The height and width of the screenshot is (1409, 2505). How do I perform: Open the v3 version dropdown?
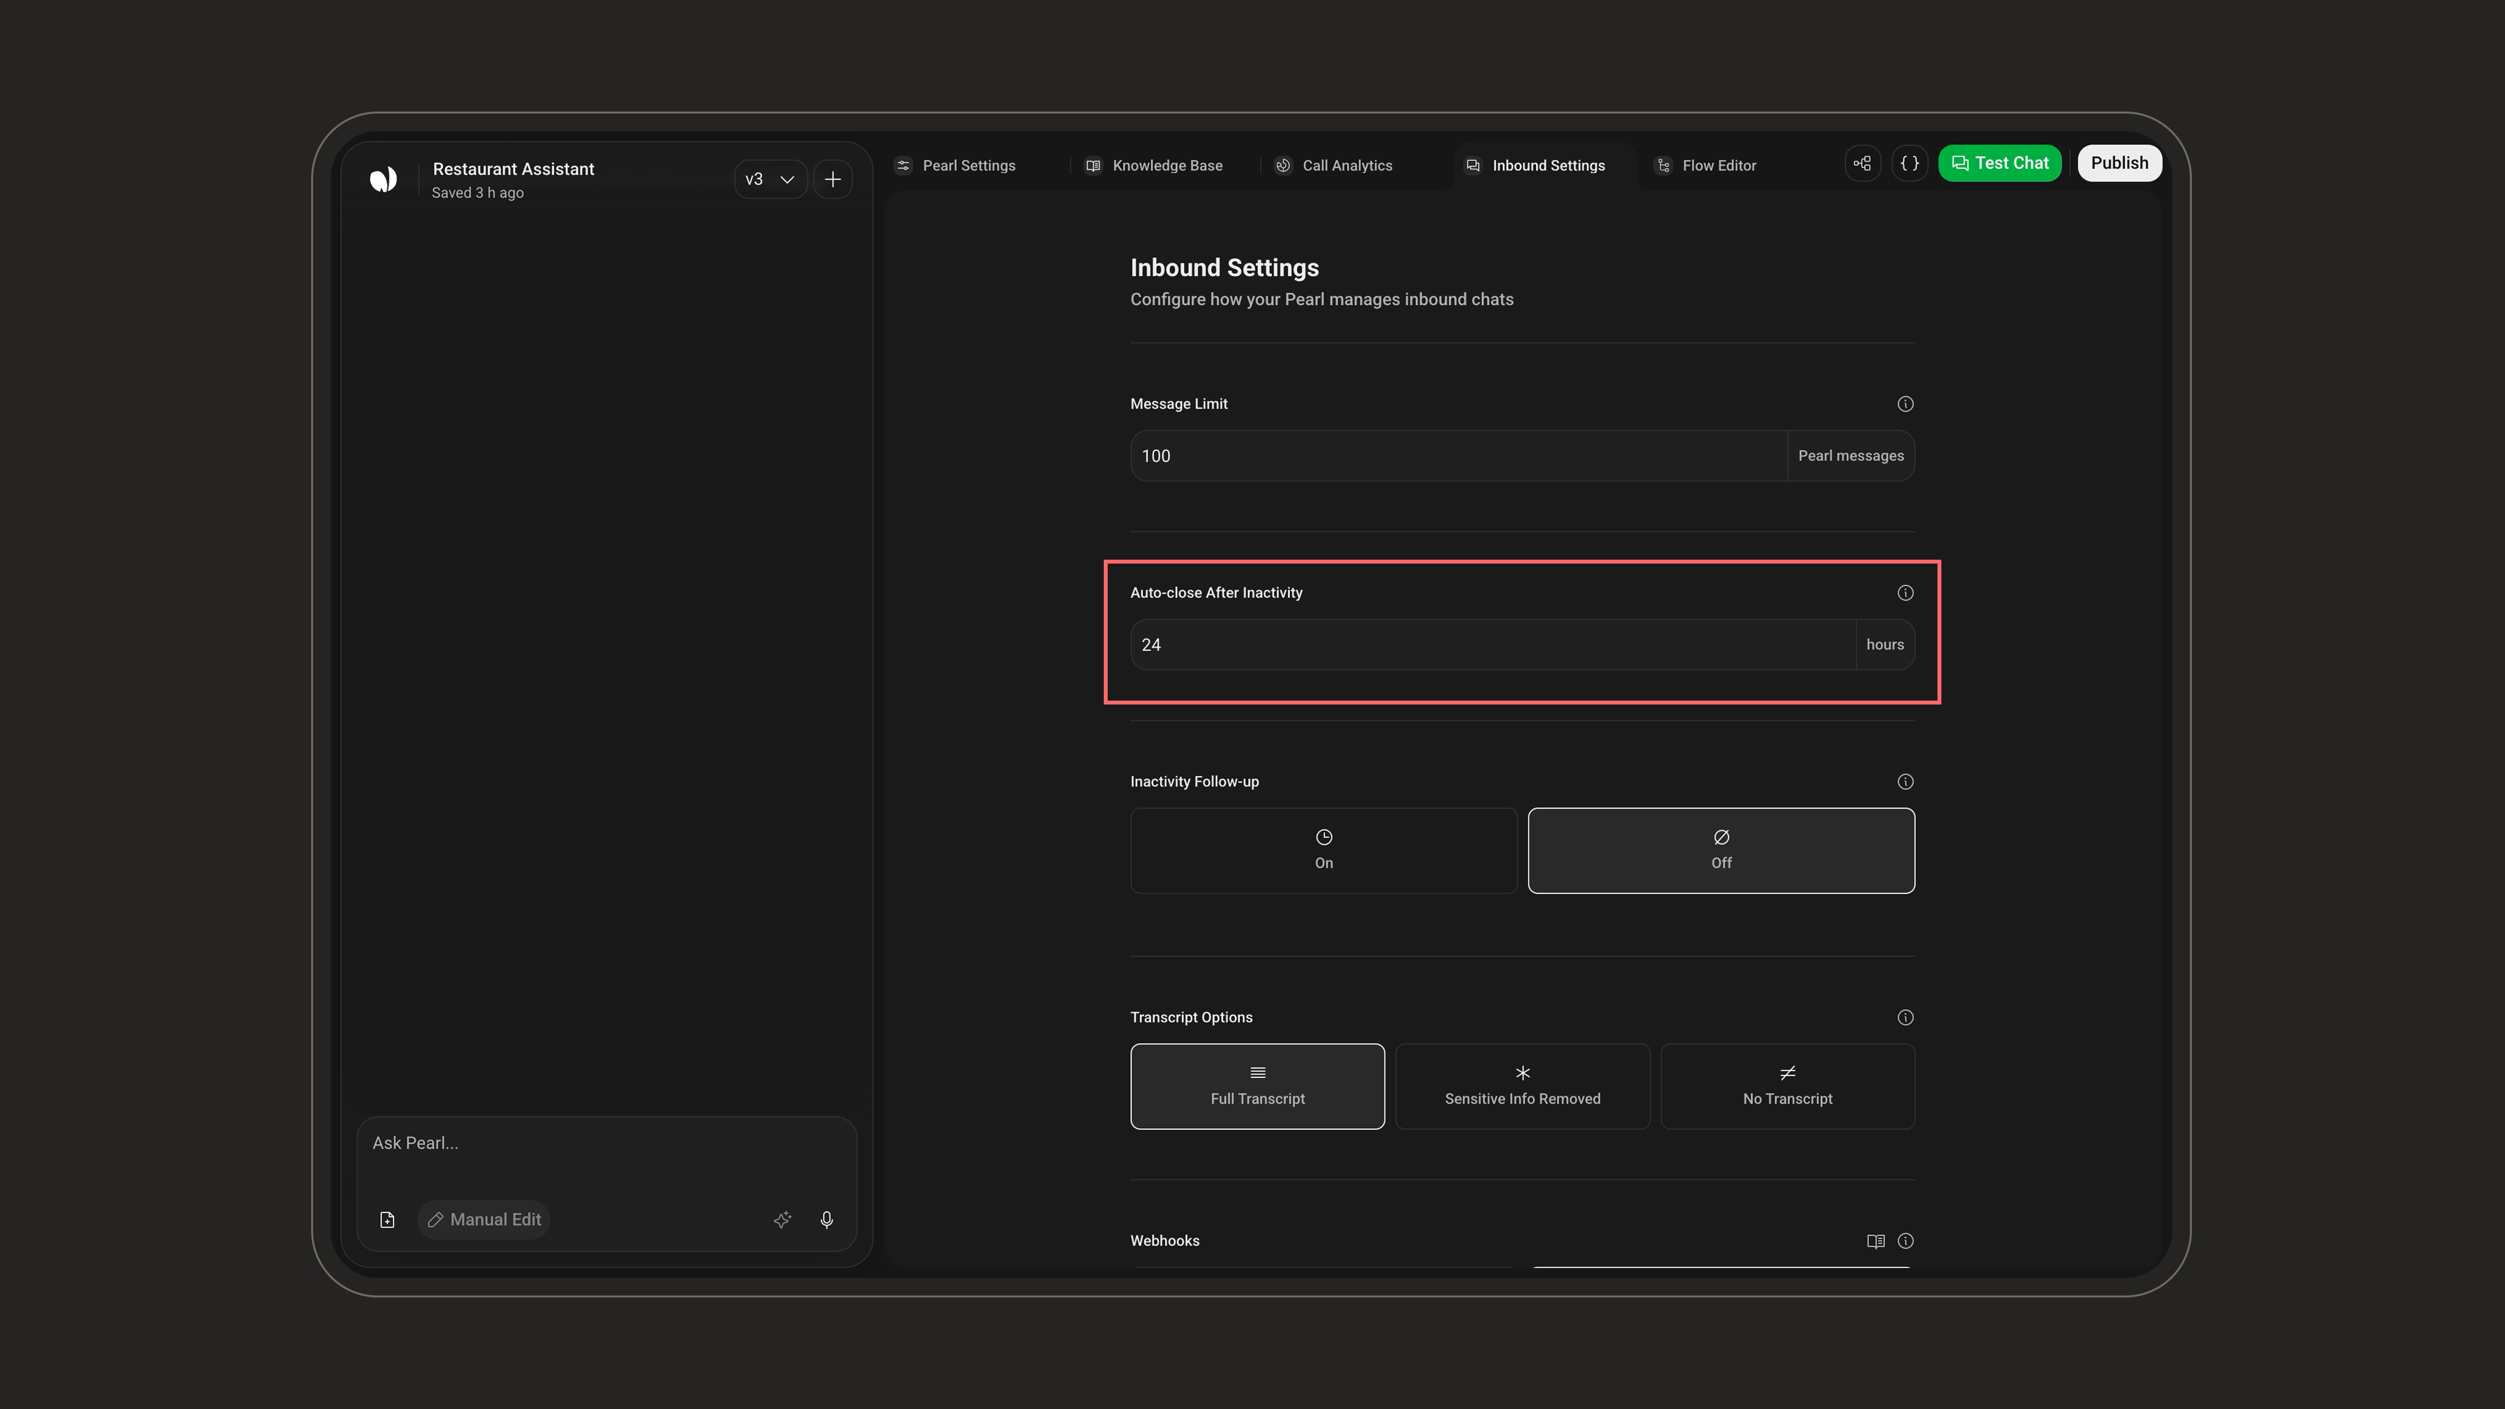770,179
